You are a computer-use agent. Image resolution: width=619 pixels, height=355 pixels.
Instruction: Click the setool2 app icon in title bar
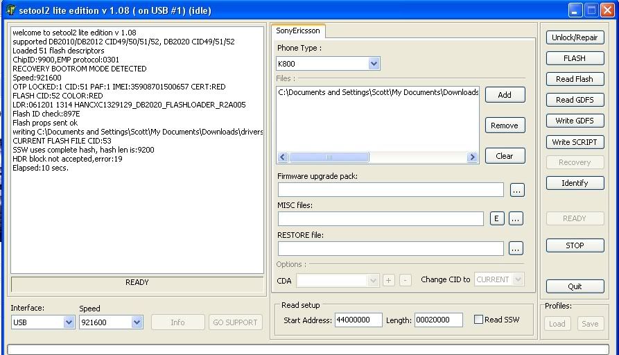[11, 10]
